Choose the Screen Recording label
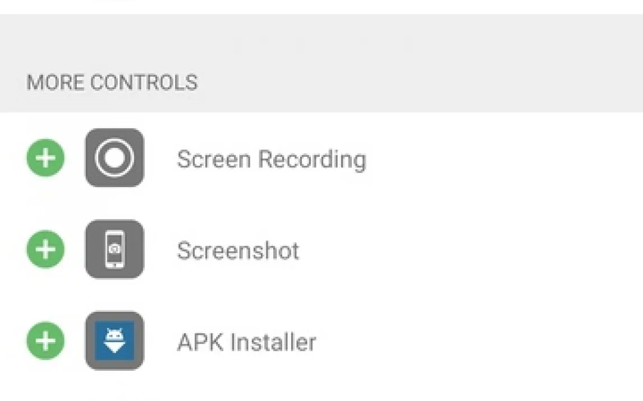 click(272, 159)
